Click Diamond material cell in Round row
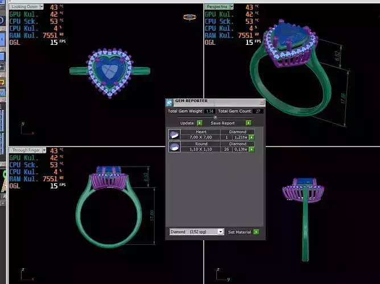Viewport: 380px width, 284px height. [x=238, y=144]
